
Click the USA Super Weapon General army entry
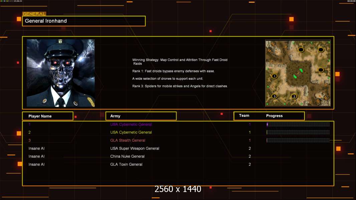pyautogui.click(x=135, y=148)
